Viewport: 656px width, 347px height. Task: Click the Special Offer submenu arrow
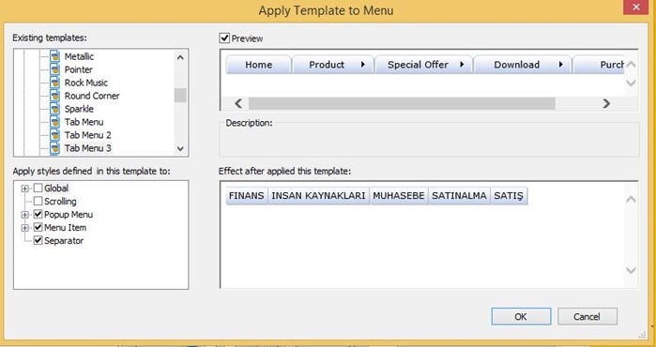(462, 65)
